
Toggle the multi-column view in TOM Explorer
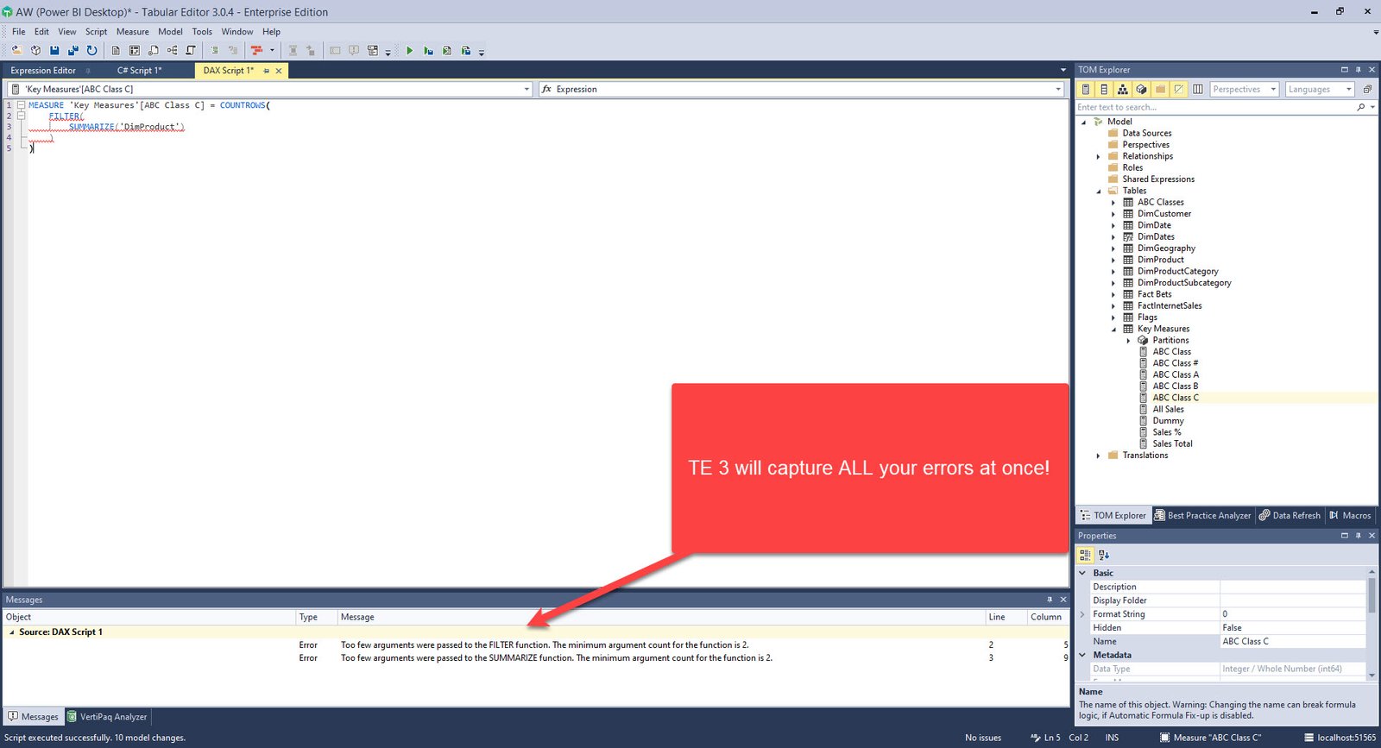[x=1198, y=89]
